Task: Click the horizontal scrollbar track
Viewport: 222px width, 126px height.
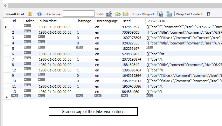Action: coord(115,5)
